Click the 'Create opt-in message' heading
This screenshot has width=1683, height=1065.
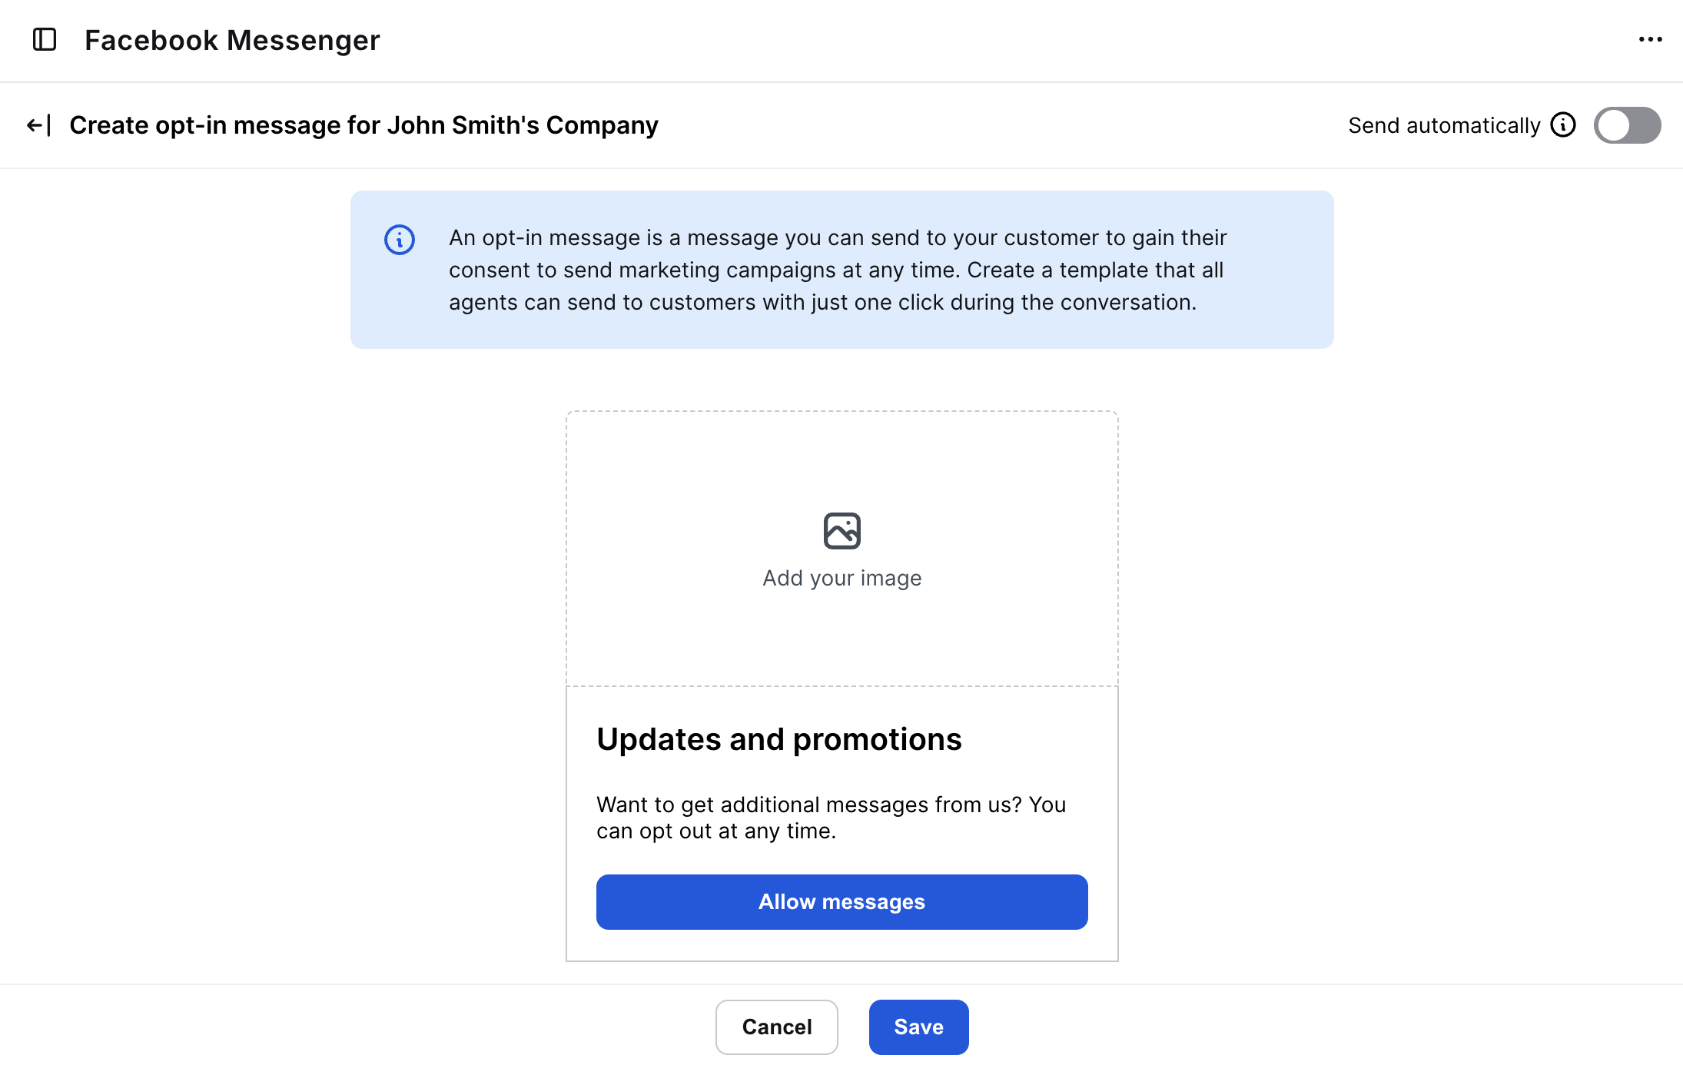(x=363, y=125)
